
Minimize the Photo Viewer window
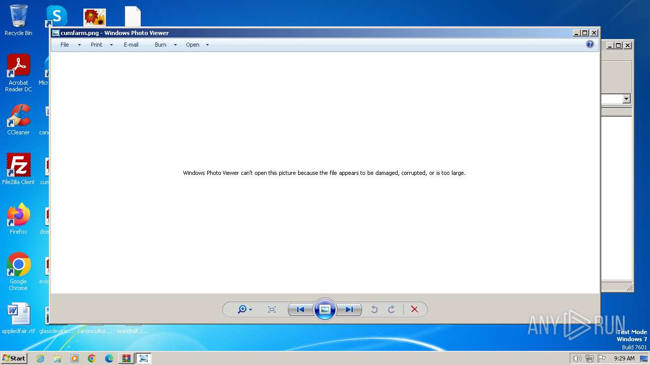coord(576,33)
